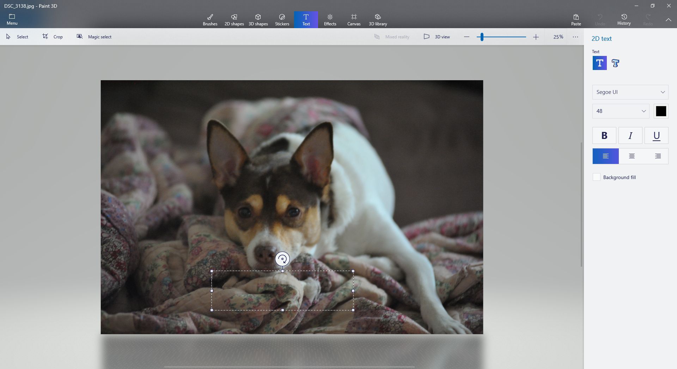Toggle 3D view mode
The width and height of the screenshot is (677, 369).
[x=437, y=37]
